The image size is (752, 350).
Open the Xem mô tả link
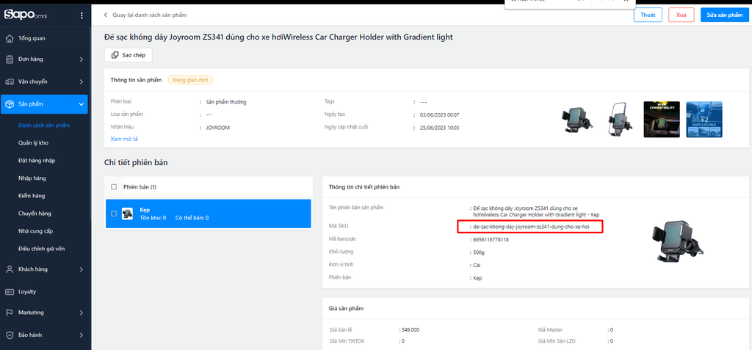124,139
